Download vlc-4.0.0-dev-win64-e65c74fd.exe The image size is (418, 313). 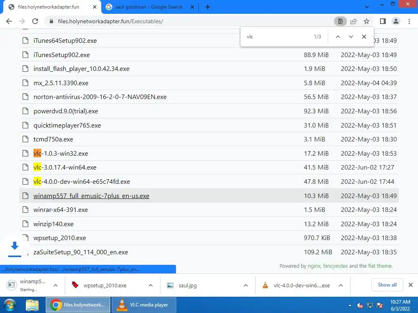tap(82, 182)
